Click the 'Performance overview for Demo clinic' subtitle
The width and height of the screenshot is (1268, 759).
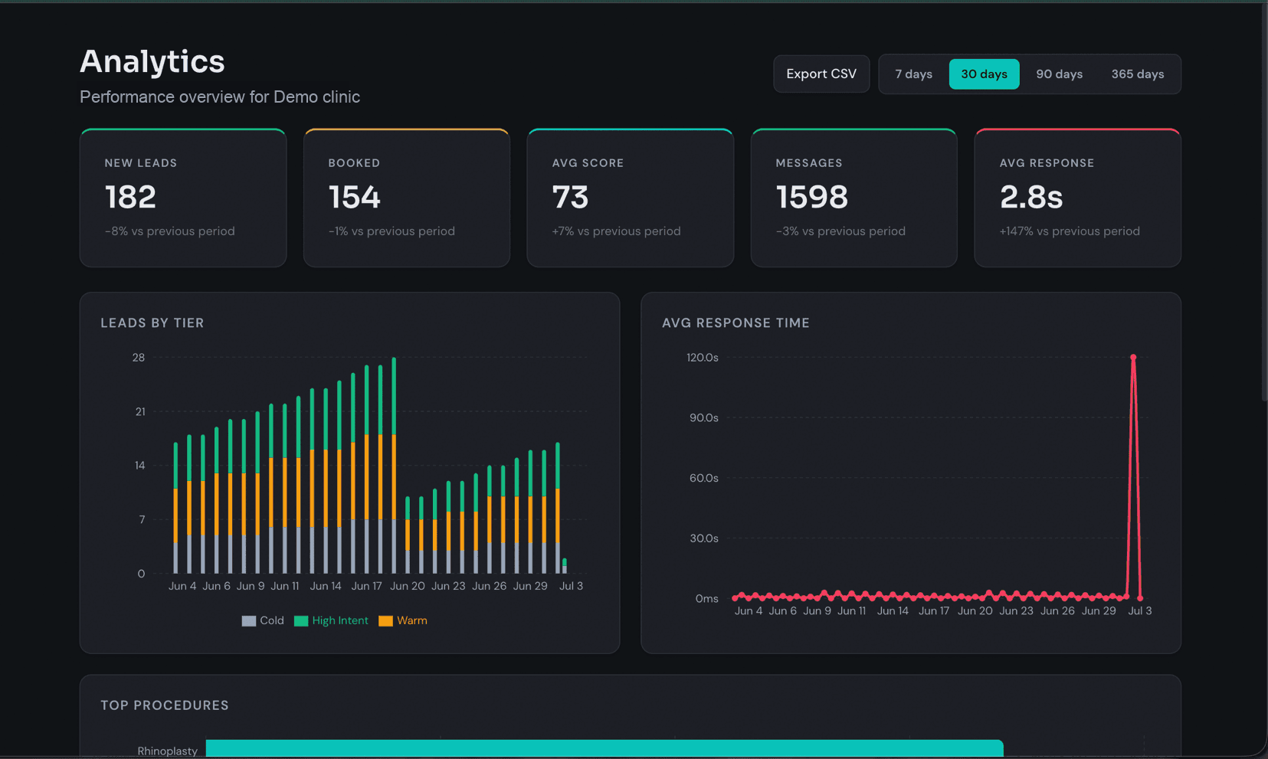click(x=220, y=97)
